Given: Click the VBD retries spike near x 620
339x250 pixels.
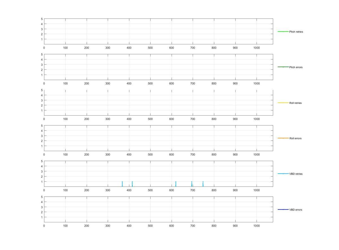Looking at the screenshot, I should [176, 184].
